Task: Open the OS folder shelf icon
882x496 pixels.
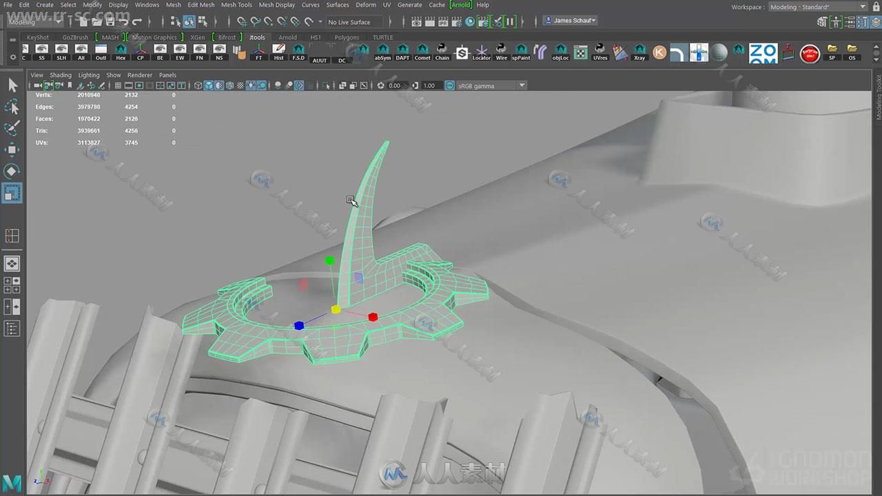Action: pyautogui.click(x=852, y=52)
